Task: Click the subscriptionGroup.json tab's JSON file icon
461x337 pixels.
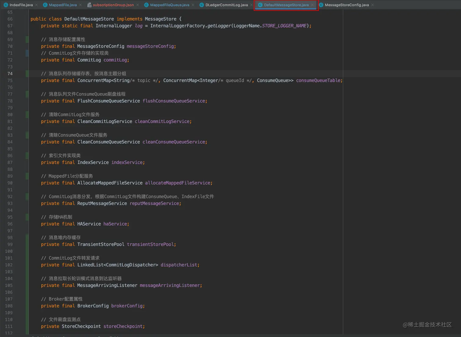Action: pyautogui.click(x=89, y=5)
